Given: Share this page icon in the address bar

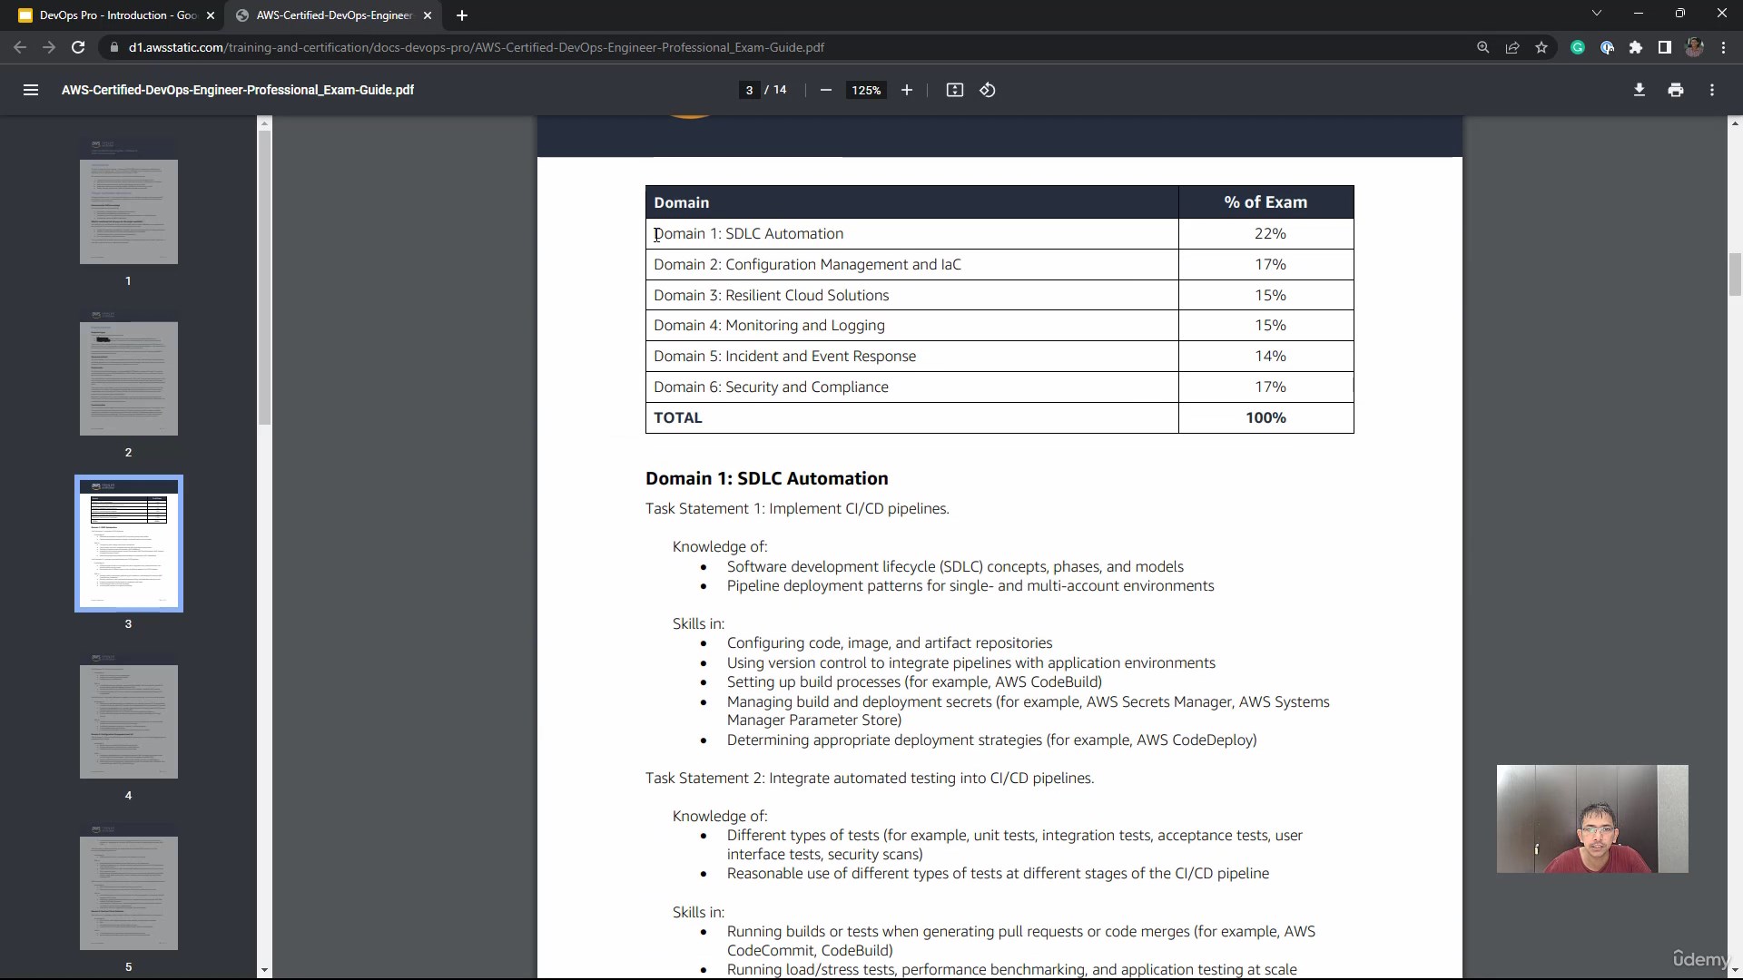Looking at the screenshot, I should (1512, 47).
